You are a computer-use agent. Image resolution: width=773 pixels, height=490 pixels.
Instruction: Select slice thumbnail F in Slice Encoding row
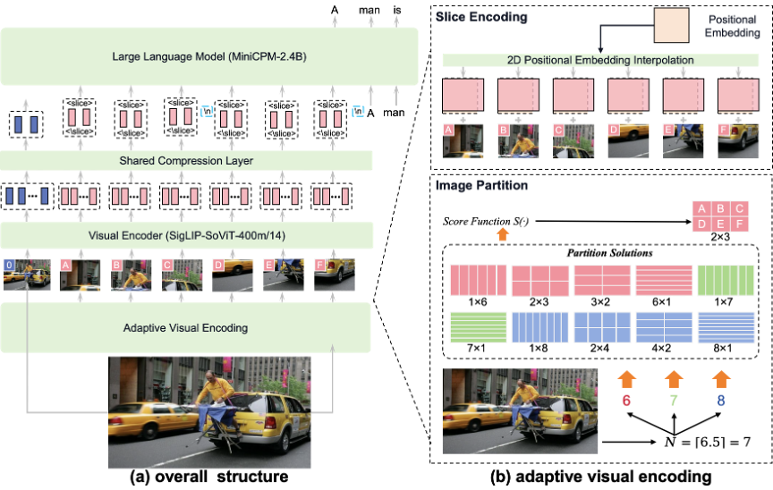click(x=739, y=141)
